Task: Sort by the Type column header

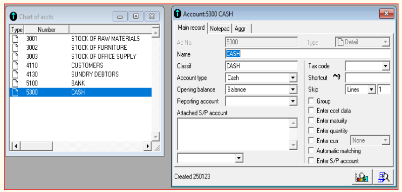Action: (x=17, y=30)
